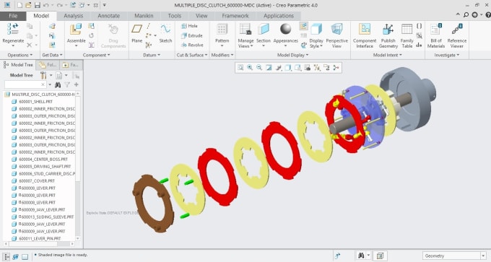Image resolution: width=491 pixels, height=262 pixels.
Task: Expand the Component group dropdown
Action: click(96, 55)
